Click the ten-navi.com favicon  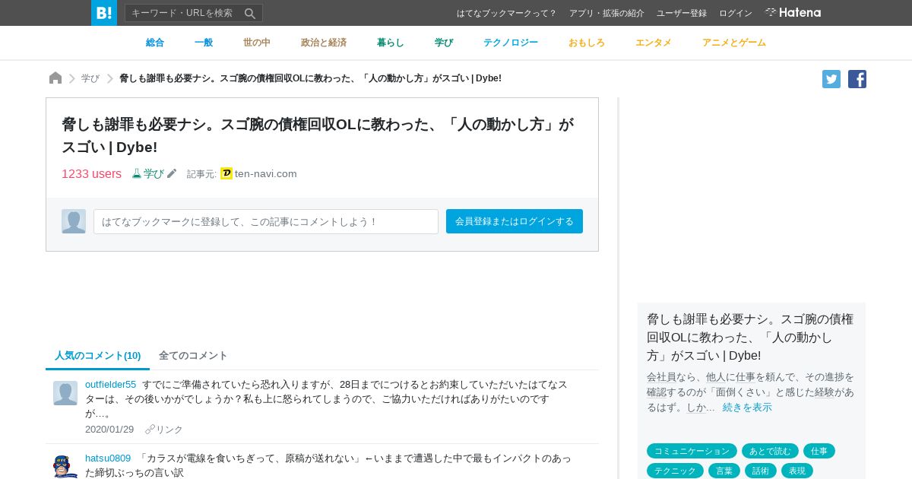click(226, 173)
